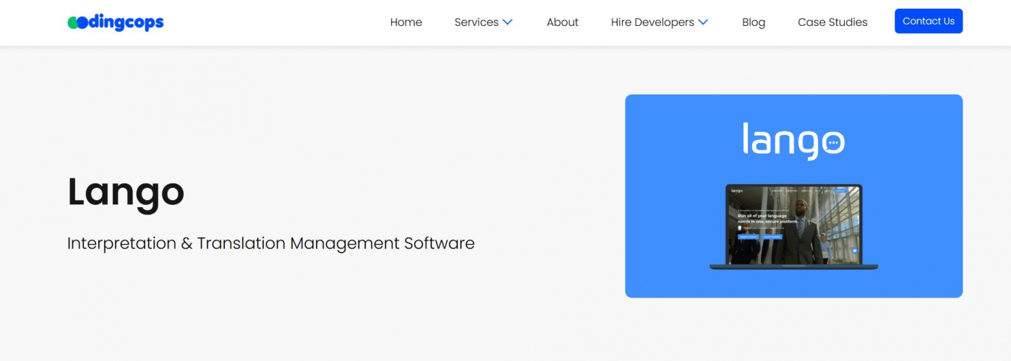Expand the Services dropdown chevron
This screenshot has height=361, width=1011.
(x=508, y=22)
